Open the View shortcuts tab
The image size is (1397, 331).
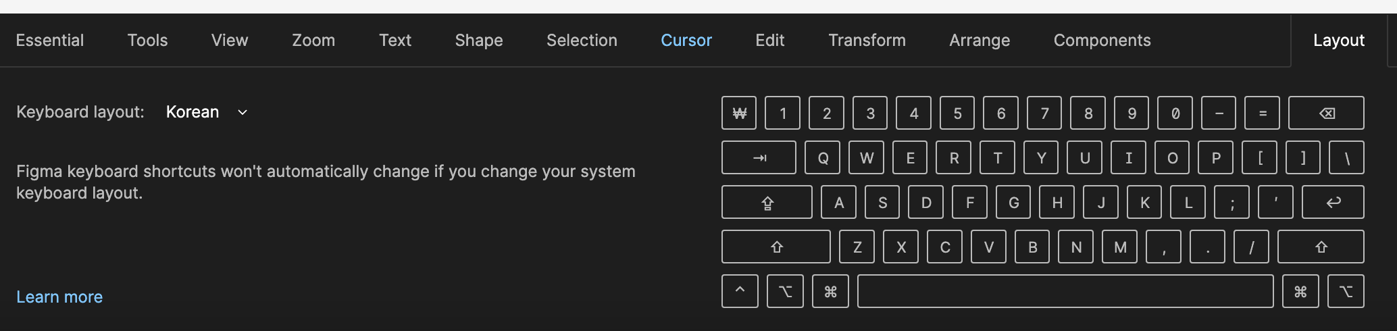pyautogui.click(x=230, y=40)
